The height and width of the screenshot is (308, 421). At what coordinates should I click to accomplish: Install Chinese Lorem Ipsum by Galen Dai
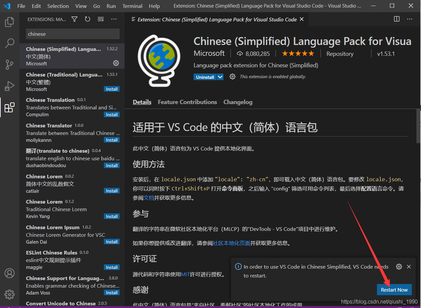(112, 242)
